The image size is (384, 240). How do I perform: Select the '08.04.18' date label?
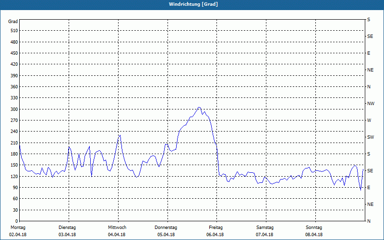(x=314, y=235)
